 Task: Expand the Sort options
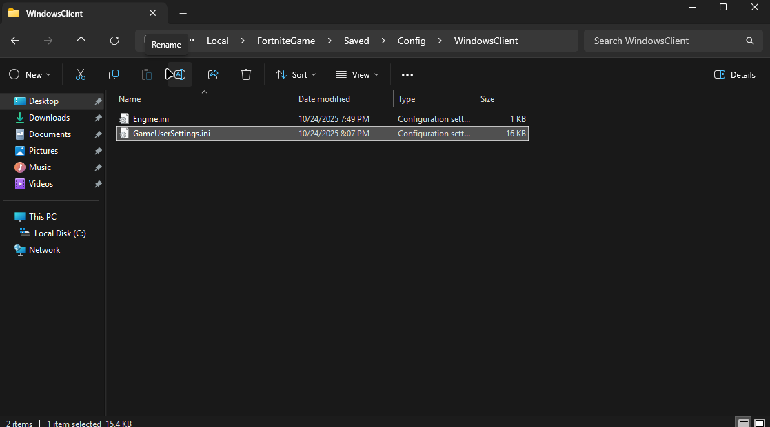pos(295,74)
